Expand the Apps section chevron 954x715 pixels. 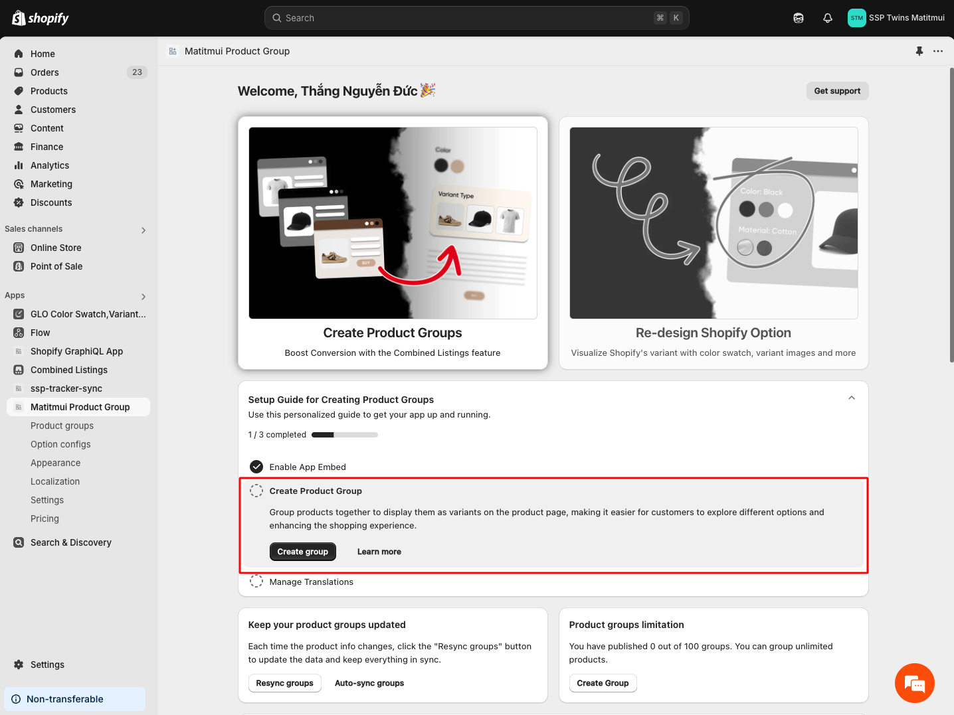tap(143, 297)
